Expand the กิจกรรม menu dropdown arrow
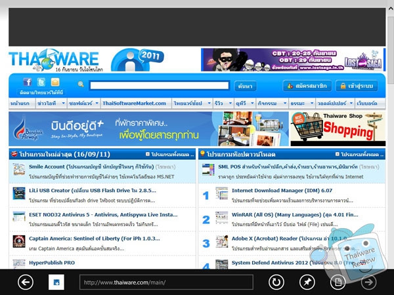 pos(285,103)
